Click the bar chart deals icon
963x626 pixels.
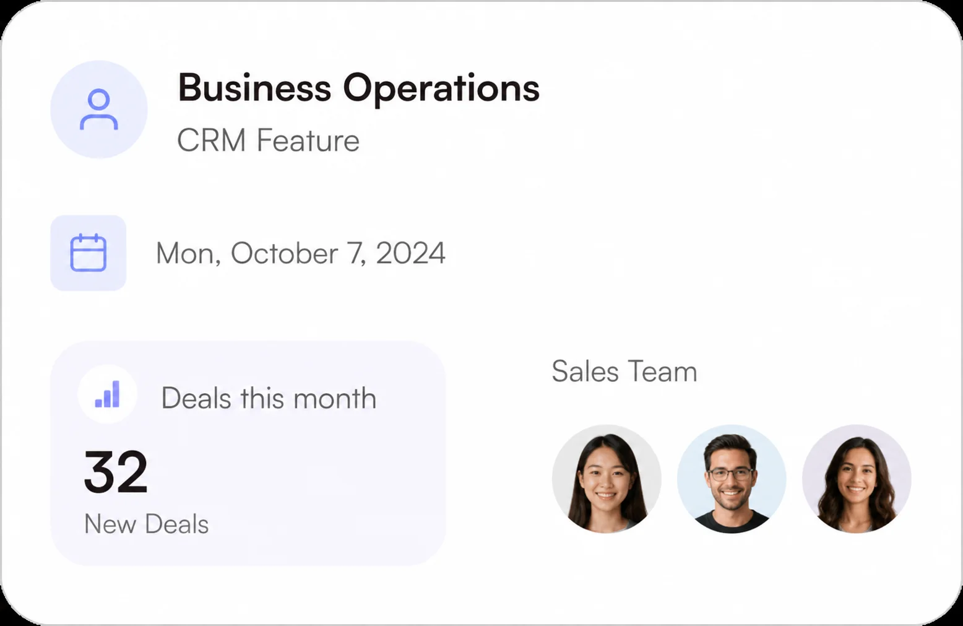tap(107, 394)
